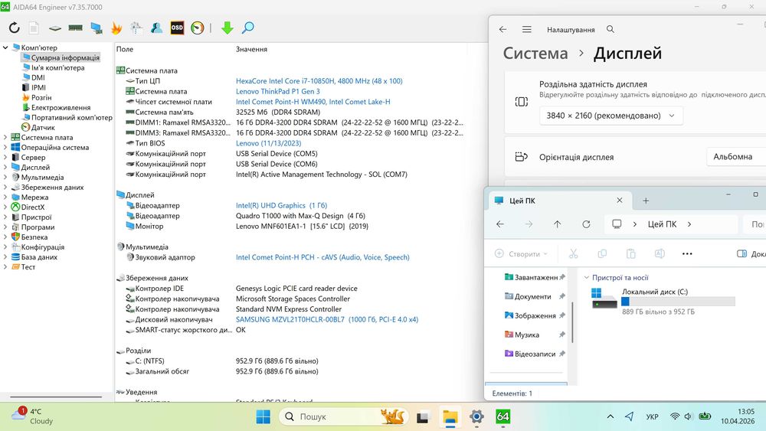Expand the Операційна система tree node
The height and width of the screenshot is (431, 766).
pyautogui.click(x=5, y=148)
